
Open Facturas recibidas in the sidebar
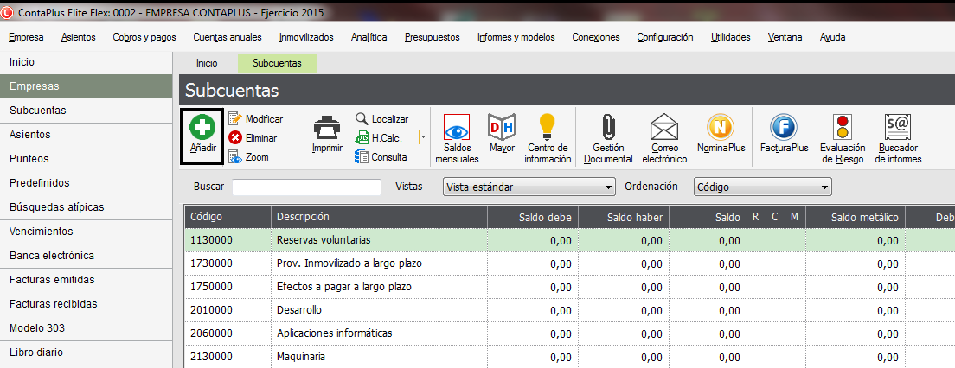[86, 303]
